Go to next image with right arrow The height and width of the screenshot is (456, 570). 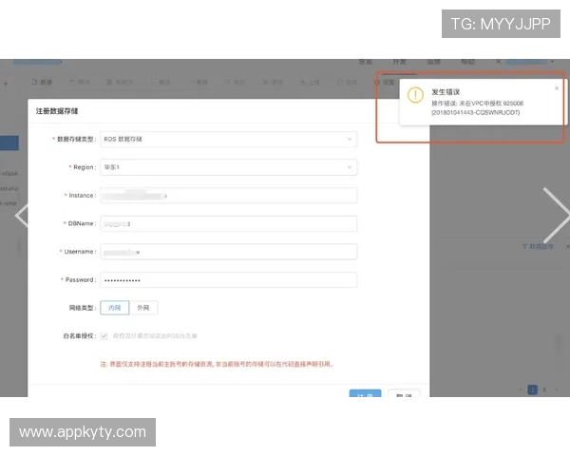pyautogui.click(x=554, y=215)
